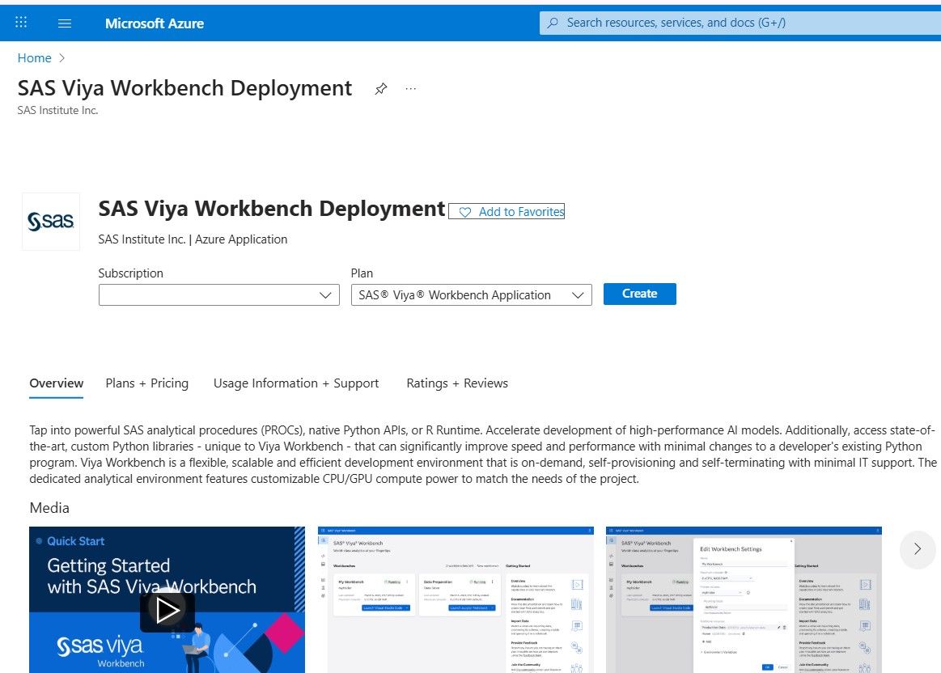Open the Ratings + Reviews tab
941x673 pixels.
[456, 383]
